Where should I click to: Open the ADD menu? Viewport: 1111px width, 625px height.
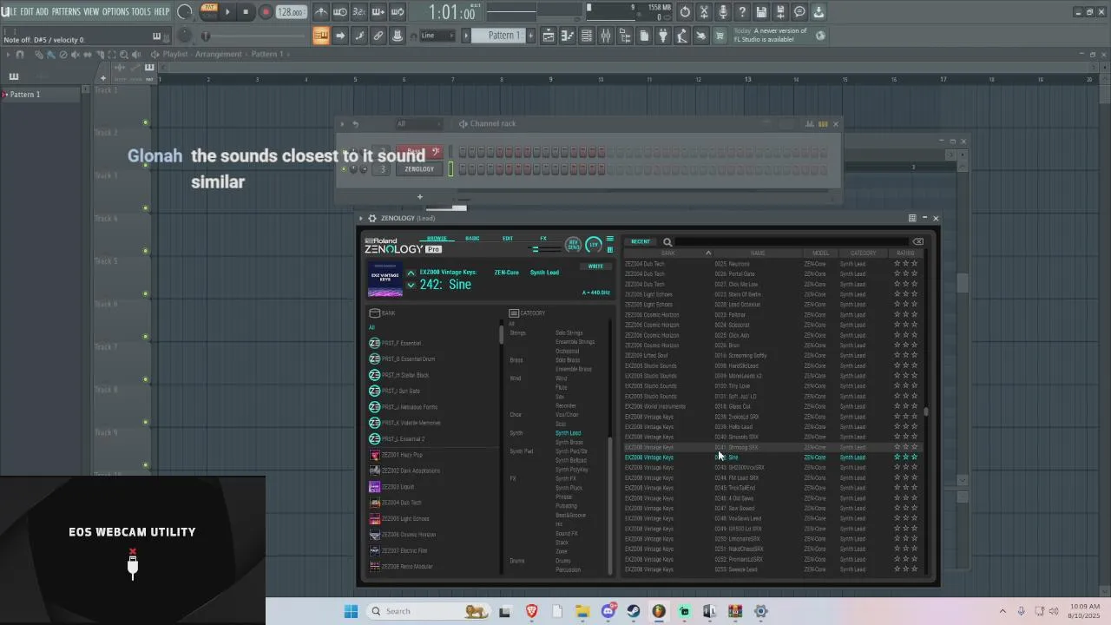pos(43,12)
